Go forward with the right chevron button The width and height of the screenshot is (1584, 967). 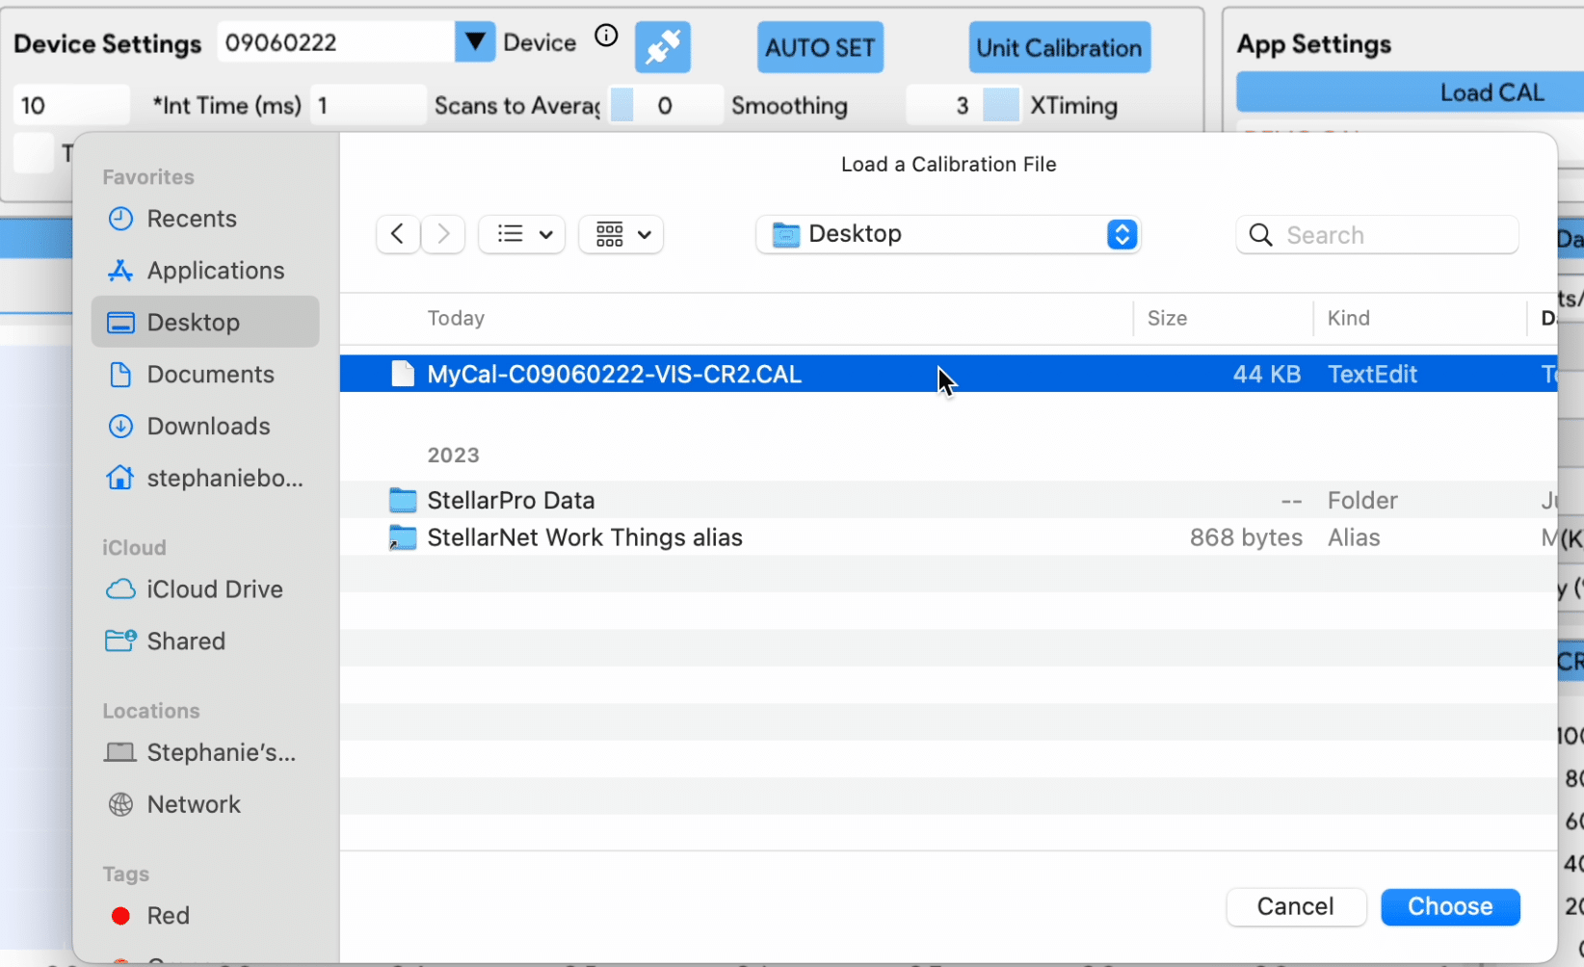(x=443, y=234)
